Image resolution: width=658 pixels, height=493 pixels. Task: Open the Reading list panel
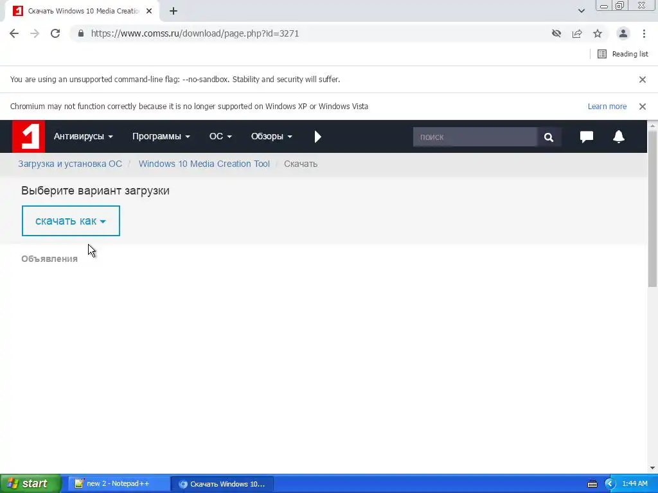(623, 54)
